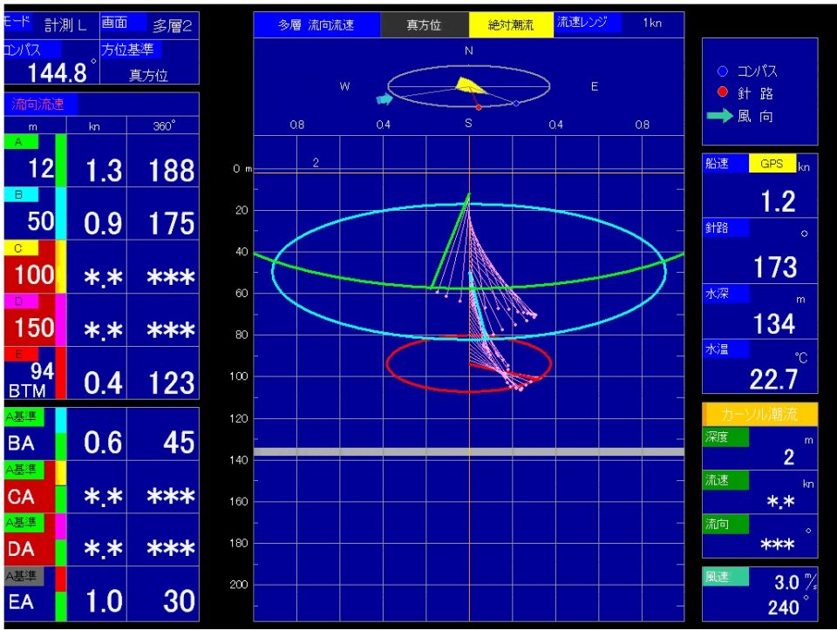Click the magenta color bar of layer D
Viewport: 837px width, 630px height.
[61, 320]
